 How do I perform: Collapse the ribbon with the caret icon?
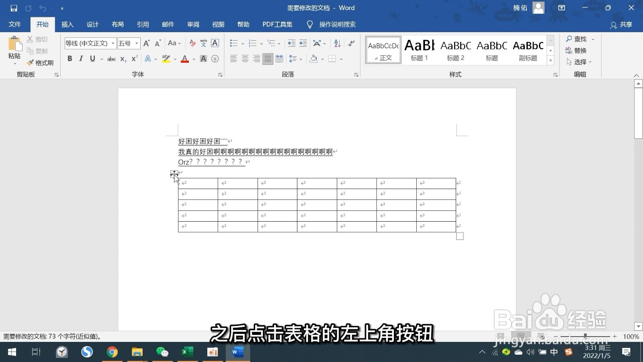coord(636,75)
